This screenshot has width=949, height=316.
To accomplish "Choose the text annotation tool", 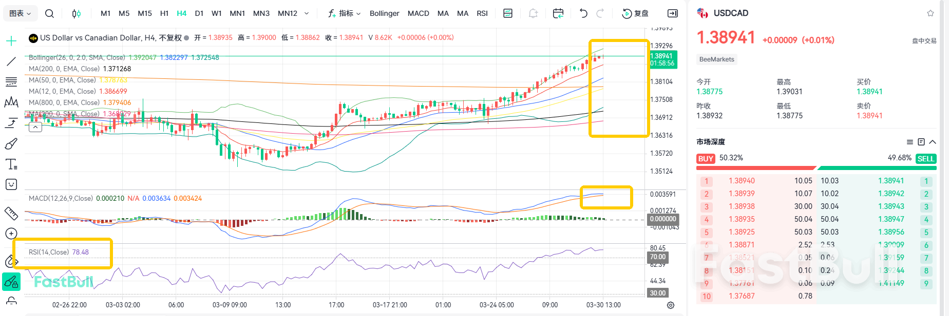I will tap(11, 164).
